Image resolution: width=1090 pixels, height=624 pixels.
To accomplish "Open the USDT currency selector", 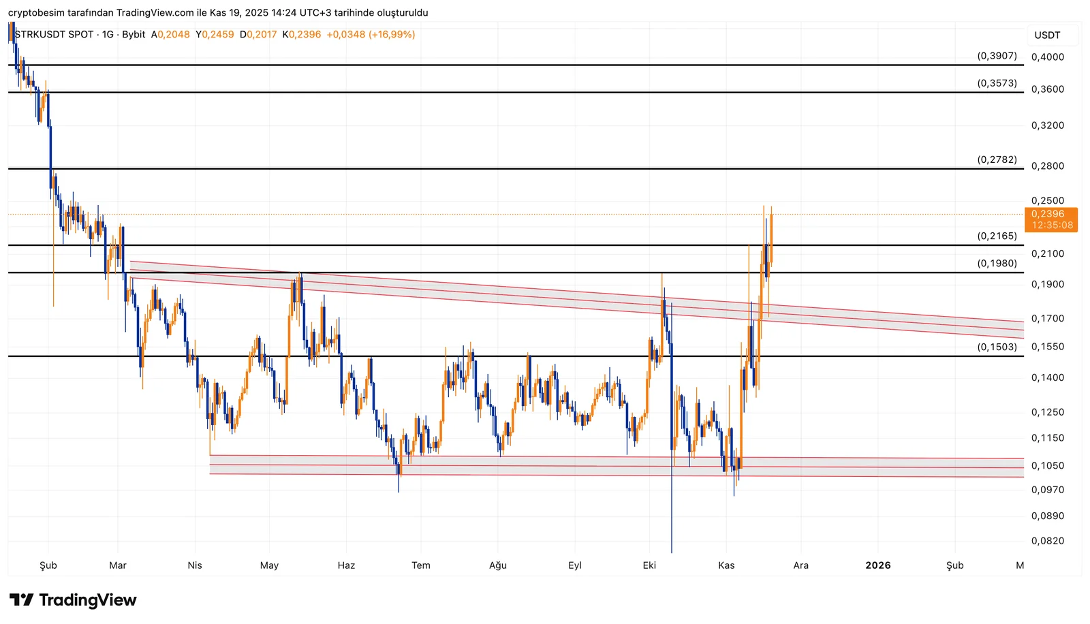I will (1047, 35).
